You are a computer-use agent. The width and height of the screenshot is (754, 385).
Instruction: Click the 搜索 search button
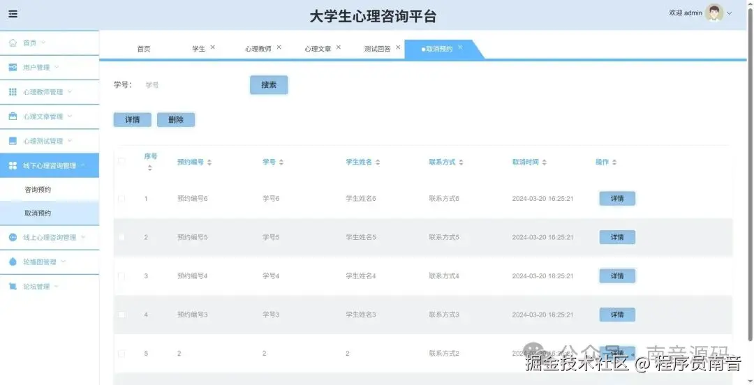pos(269,85)
